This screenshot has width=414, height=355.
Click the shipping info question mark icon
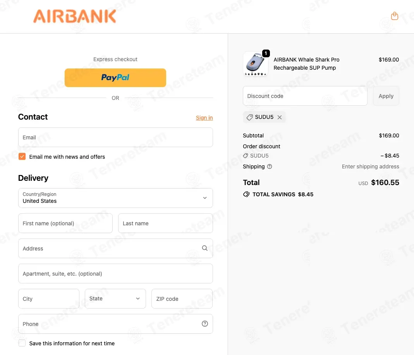pos(269,166)
